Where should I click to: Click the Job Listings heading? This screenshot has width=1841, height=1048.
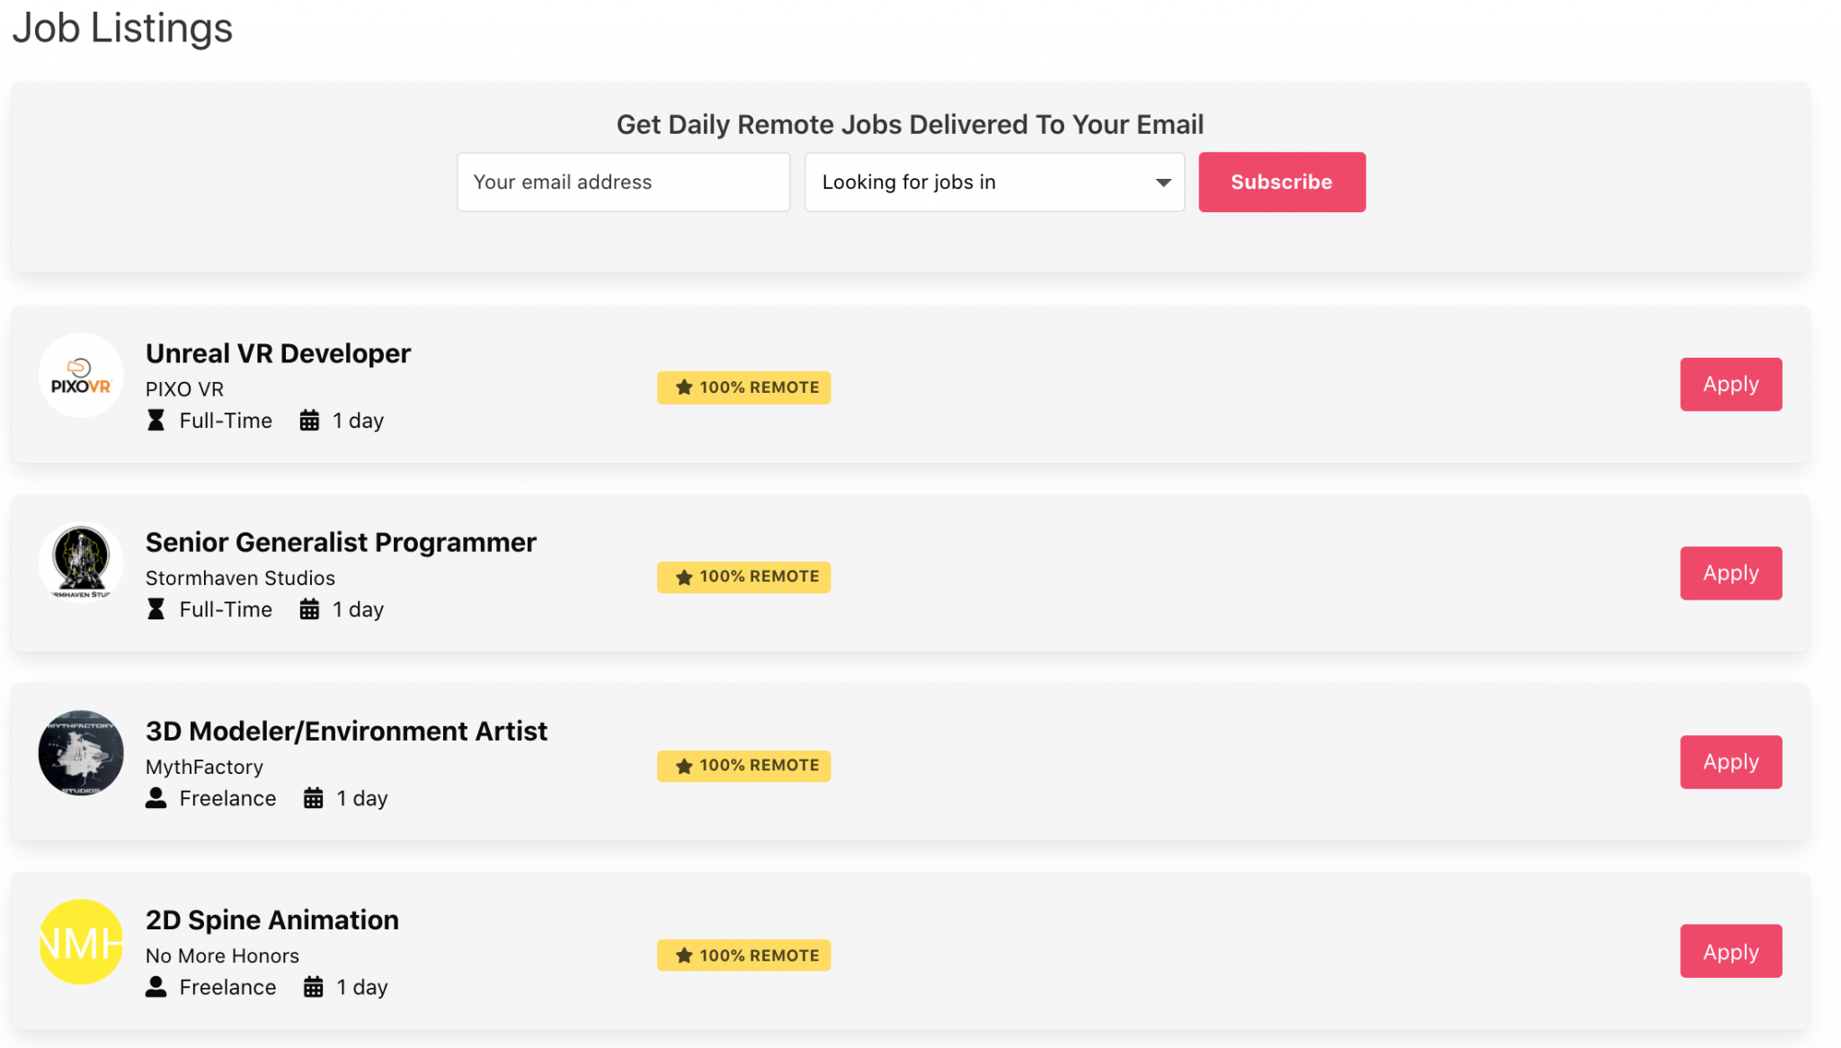121,29
